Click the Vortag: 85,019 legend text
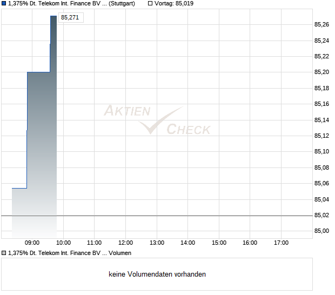Image resolution: width=335 pixels, height=295 pixels. [x=174, y=4]
